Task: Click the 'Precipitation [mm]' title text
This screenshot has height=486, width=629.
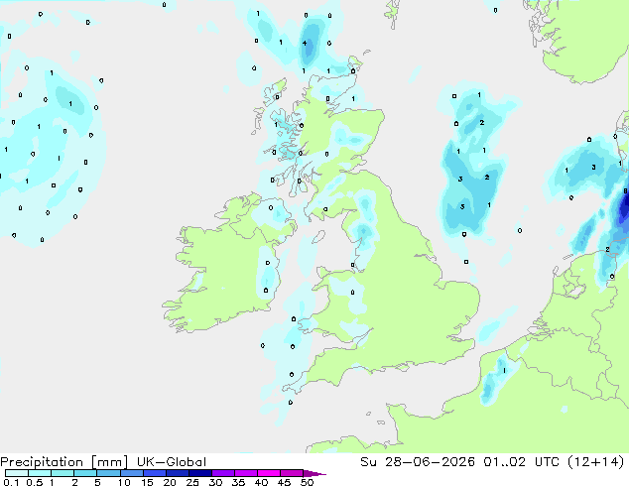Action: point(64,462)
